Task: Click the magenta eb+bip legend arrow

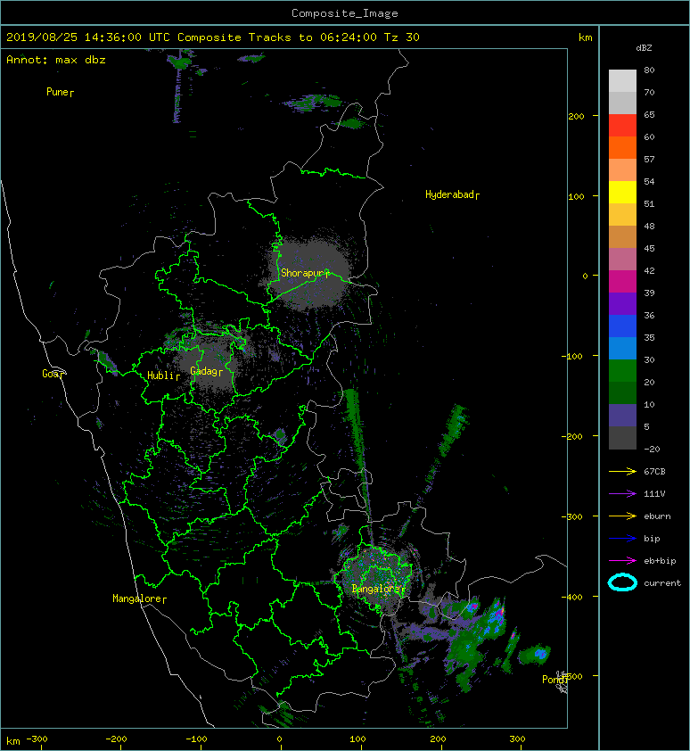Action: tap(622, 561)
